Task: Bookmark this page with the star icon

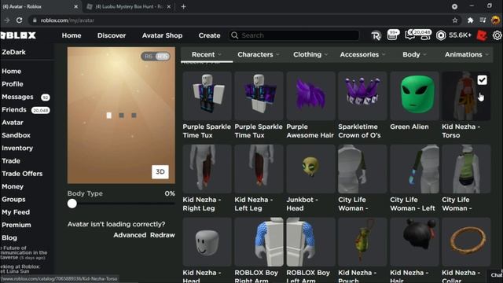Action: [x=455, y=20]
